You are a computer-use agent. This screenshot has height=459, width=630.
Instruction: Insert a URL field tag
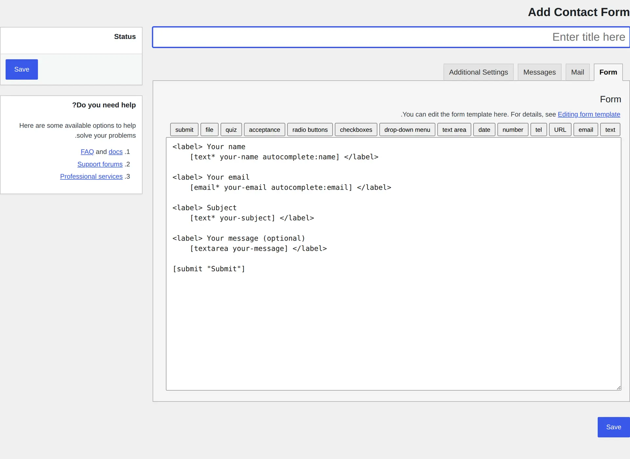tap(560, 130)
